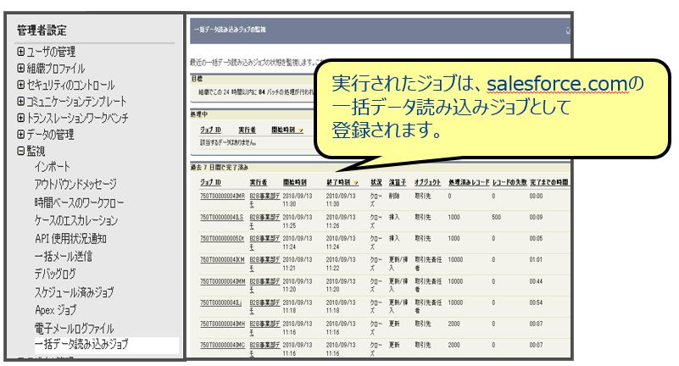Select アウトバウンドメッセージ in the sidebar
Screen dimensions: 679x366
pyautogui.click(x=75, y=185)
